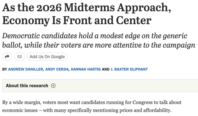Click the Add Us On Google button

point(47,57)
